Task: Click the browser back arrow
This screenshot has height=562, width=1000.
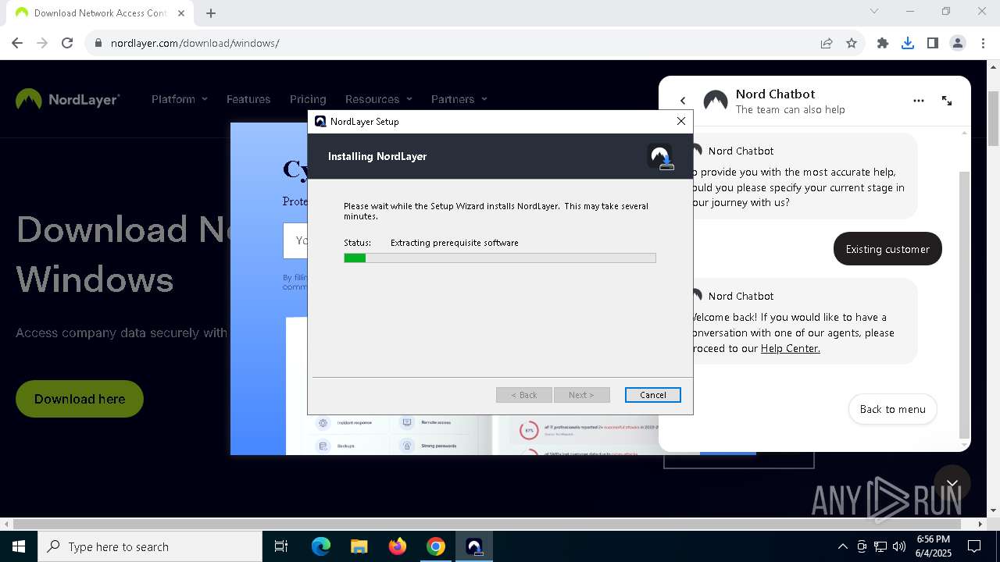Action: 17,43
